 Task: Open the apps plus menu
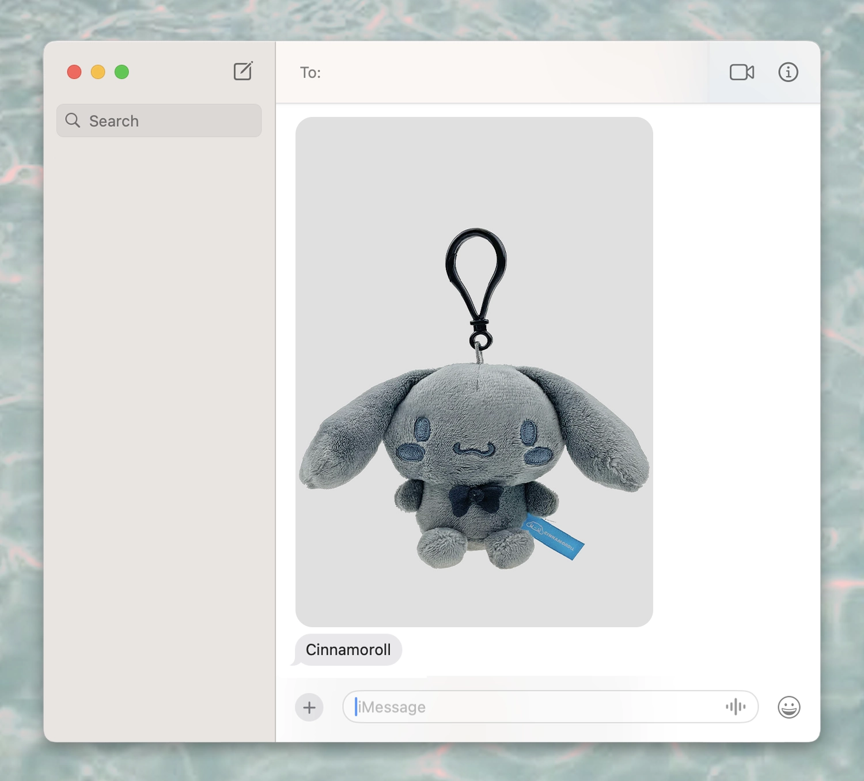(x=309, y=707)
